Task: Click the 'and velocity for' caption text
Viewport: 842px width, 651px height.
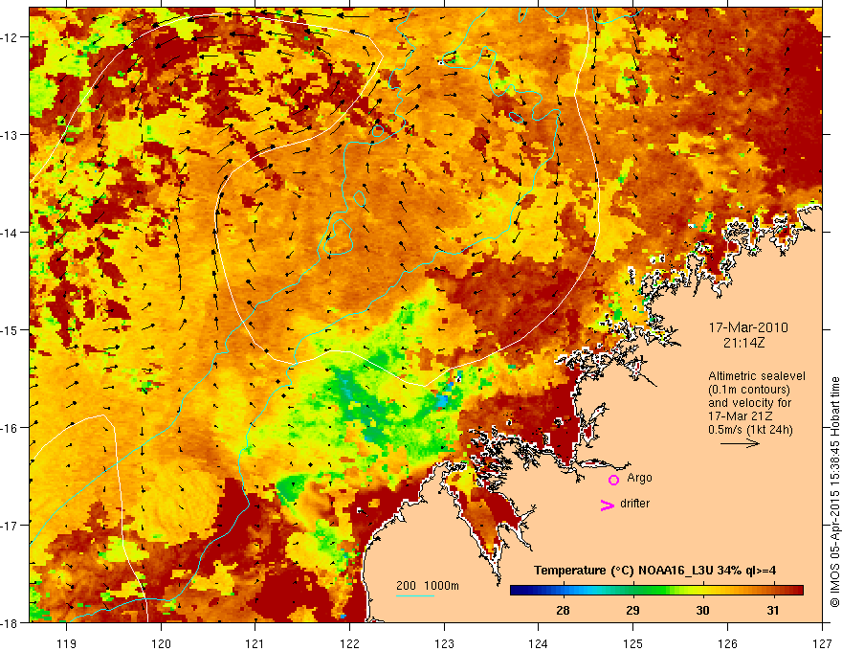Action: click(749, 403)
